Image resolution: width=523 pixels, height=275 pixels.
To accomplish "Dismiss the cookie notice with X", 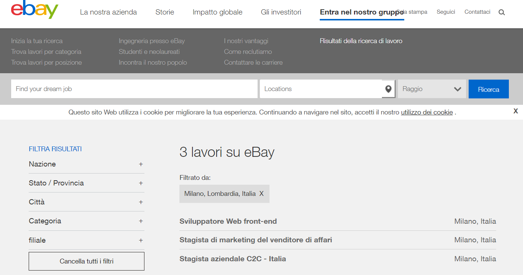I will [x=516, y=111].
